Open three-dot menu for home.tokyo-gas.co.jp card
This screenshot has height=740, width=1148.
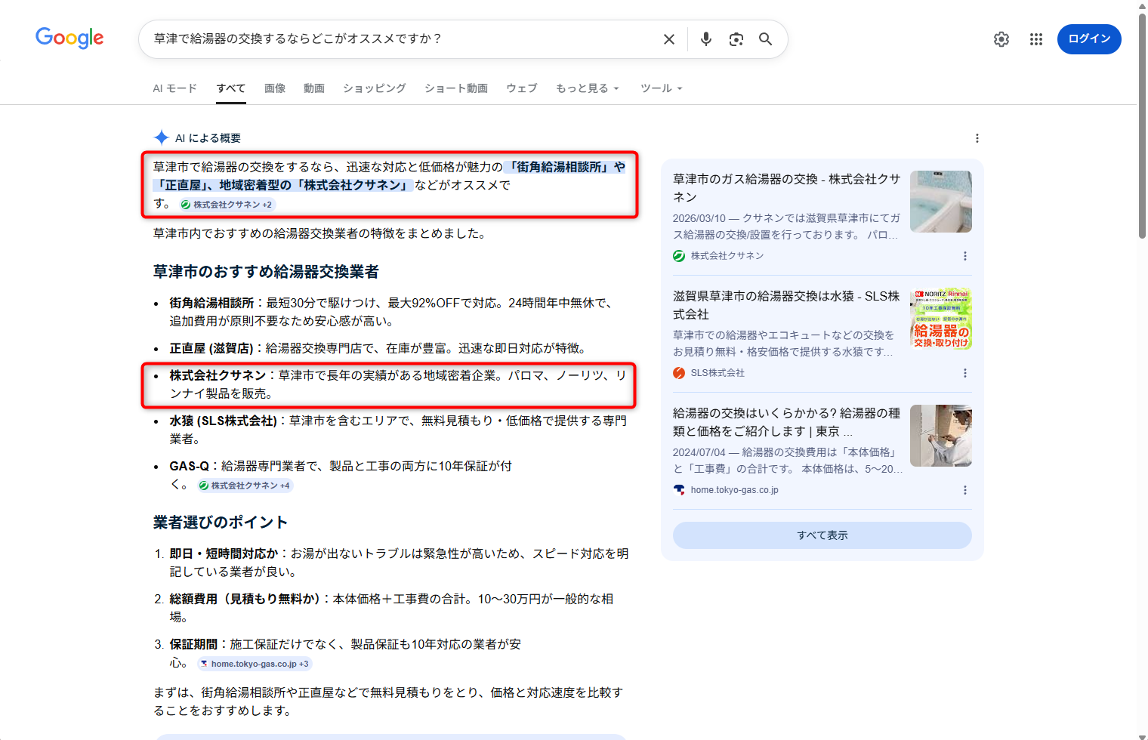[x=965, y=490]
